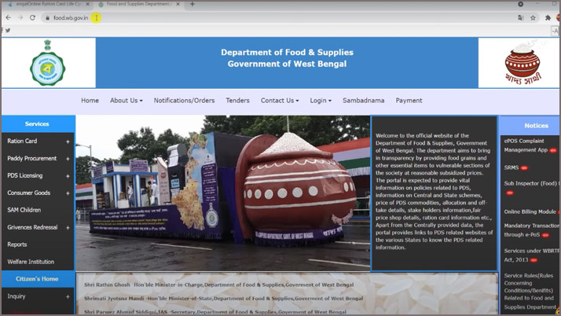The height and width of the screenshot is (316, 561).
Task: Click the Khadya Sathi tableau banner image
Action: 223,193
